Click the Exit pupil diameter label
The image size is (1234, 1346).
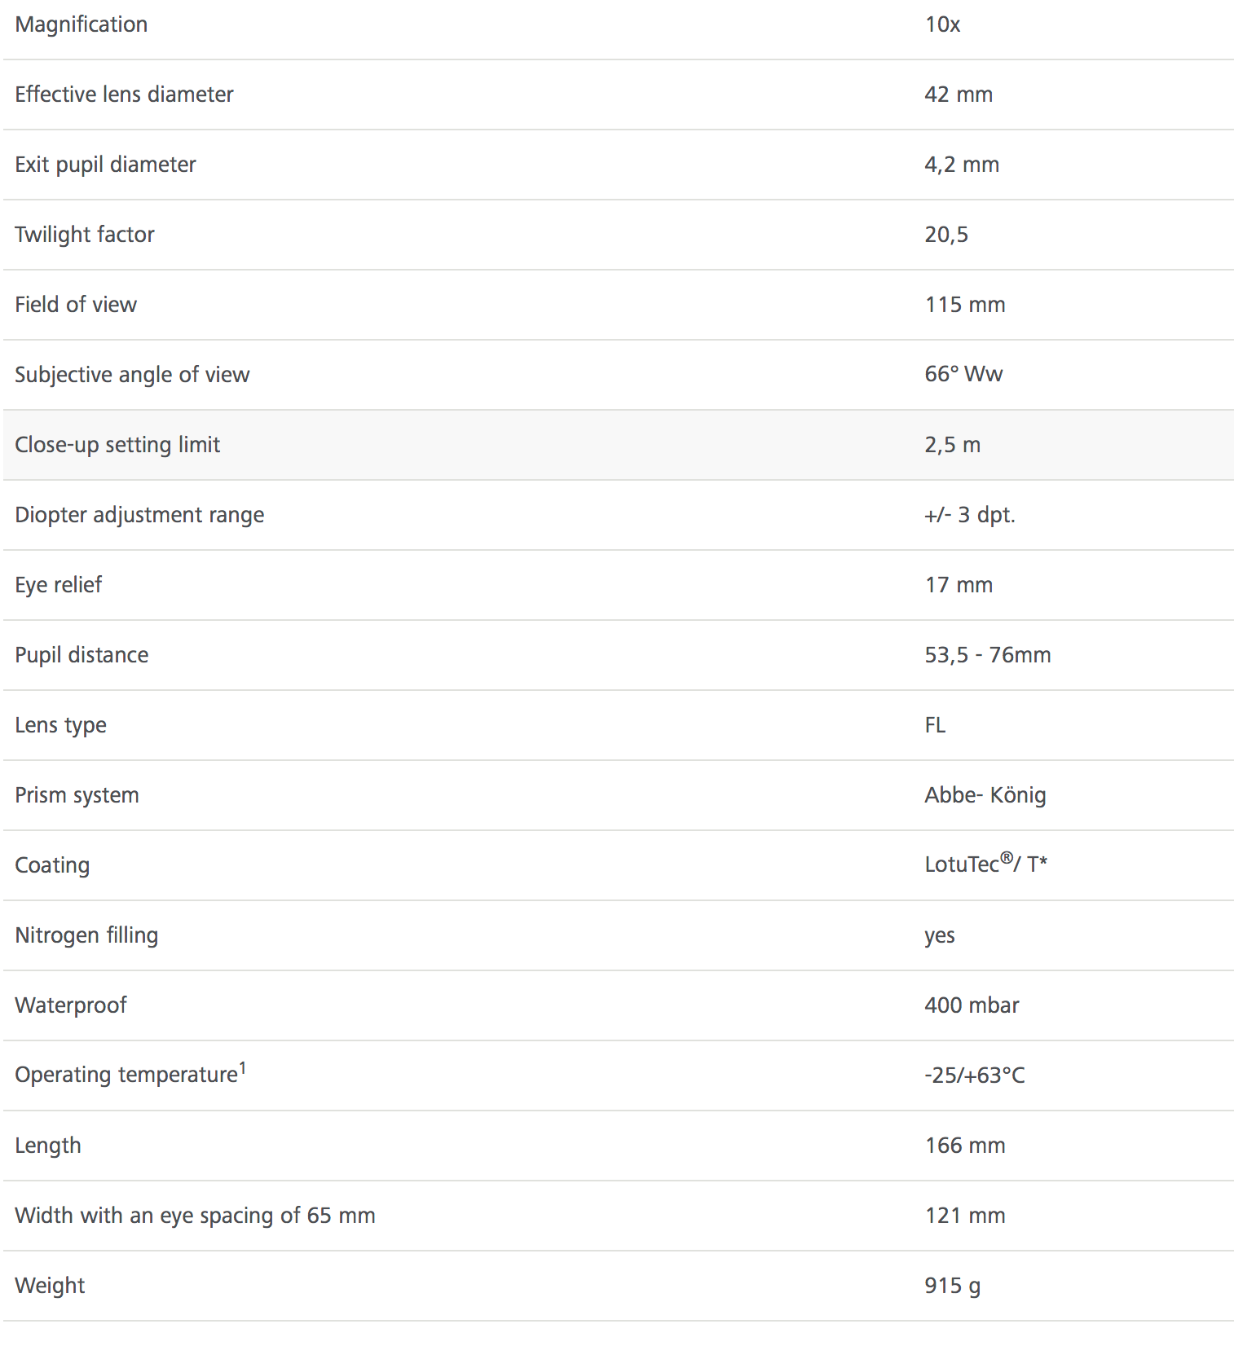pos(105,165)
